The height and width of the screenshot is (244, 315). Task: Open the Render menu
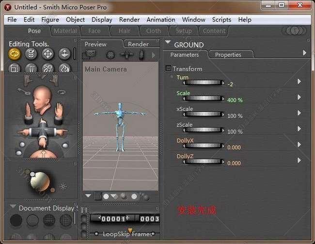129,20
